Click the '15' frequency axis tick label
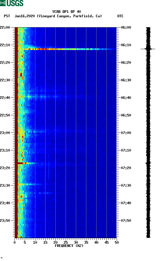161x261 pixels. pyautogui.click(x=45, y=243)
